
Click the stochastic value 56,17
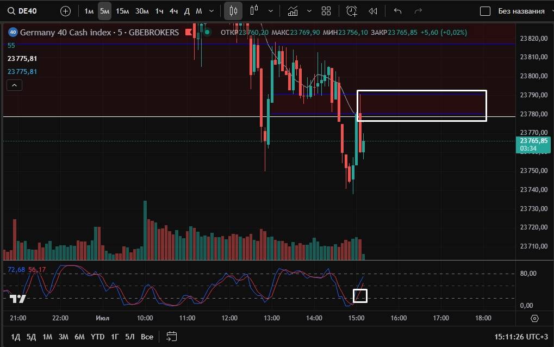point(37,270)
